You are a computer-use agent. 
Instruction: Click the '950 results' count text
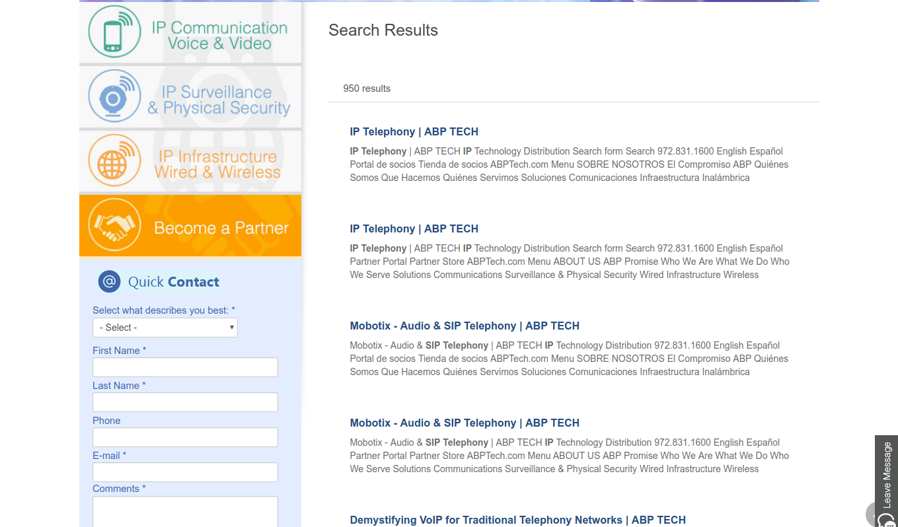tap(367, 88)
